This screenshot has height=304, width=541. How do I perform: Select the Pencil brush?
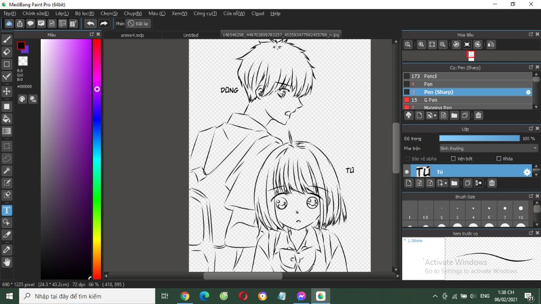[x=468, y=76]
